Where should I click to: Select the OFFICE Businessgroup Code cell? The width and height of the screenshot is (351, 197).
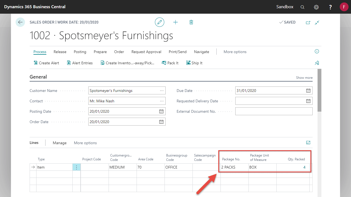pos(179,167)
